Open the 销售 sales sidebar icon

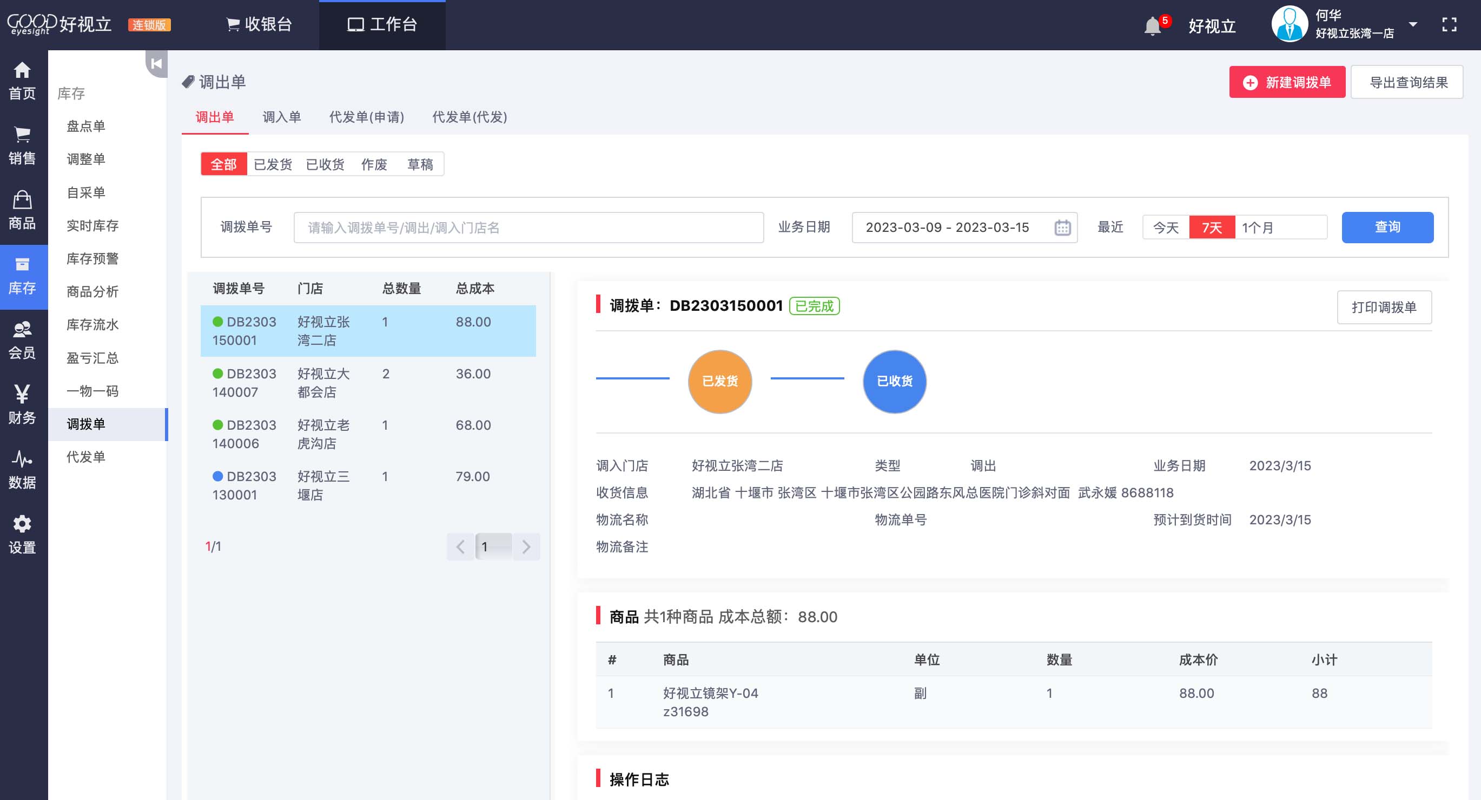(x=22, y=146)
